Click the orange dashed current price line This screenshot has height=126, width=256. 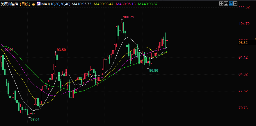[x=118, y=40]
